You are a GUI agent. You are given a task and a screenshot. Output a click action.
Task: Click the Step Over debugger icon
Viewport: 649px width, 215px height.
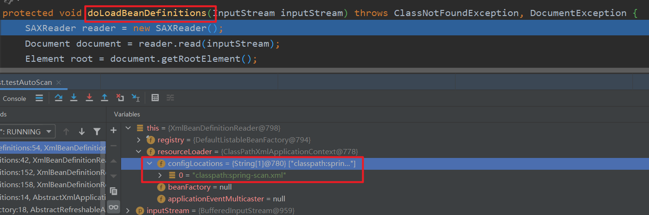[59, 98]
